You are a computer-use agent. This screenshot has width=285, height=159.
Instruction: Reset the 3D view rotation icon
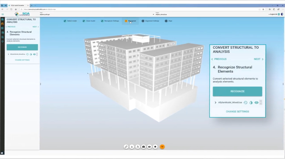tap(138, 147)
